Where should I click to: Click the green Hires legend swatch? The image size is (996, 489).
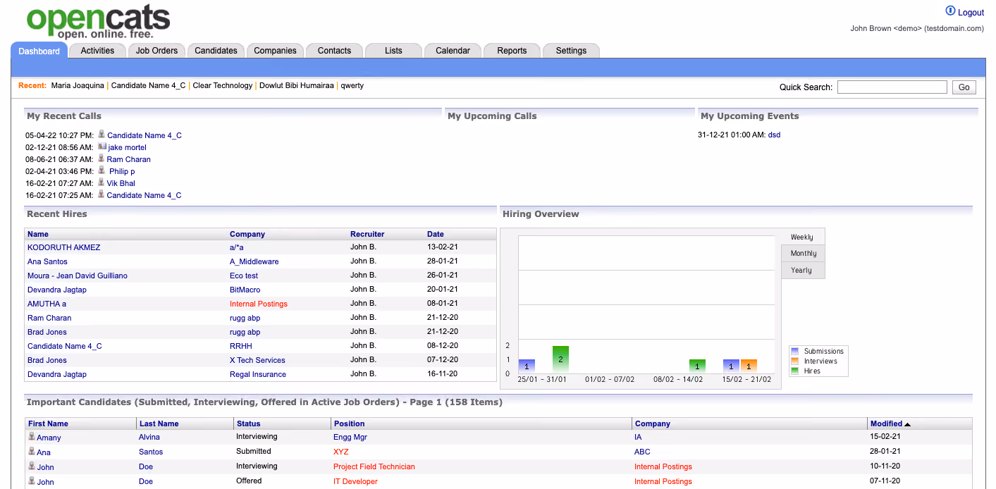794,371
